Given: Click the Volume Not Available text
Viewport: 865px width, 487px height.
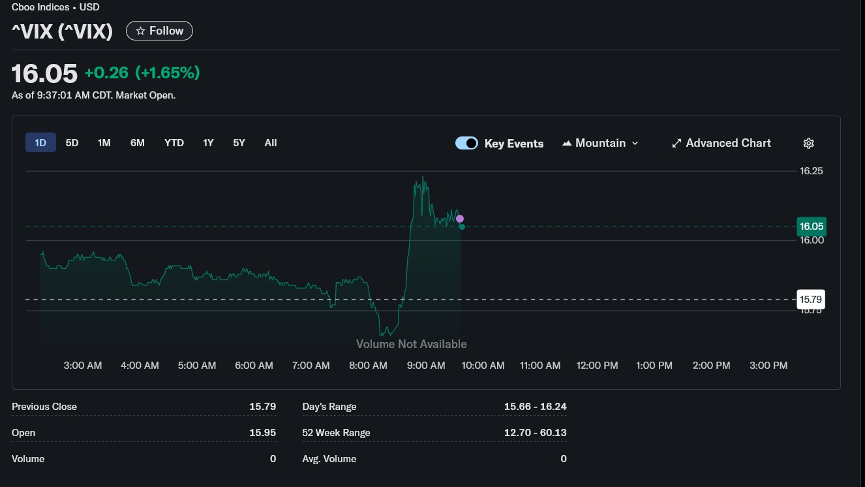Looking at the screenshot, I should click(x=412, y=344).
